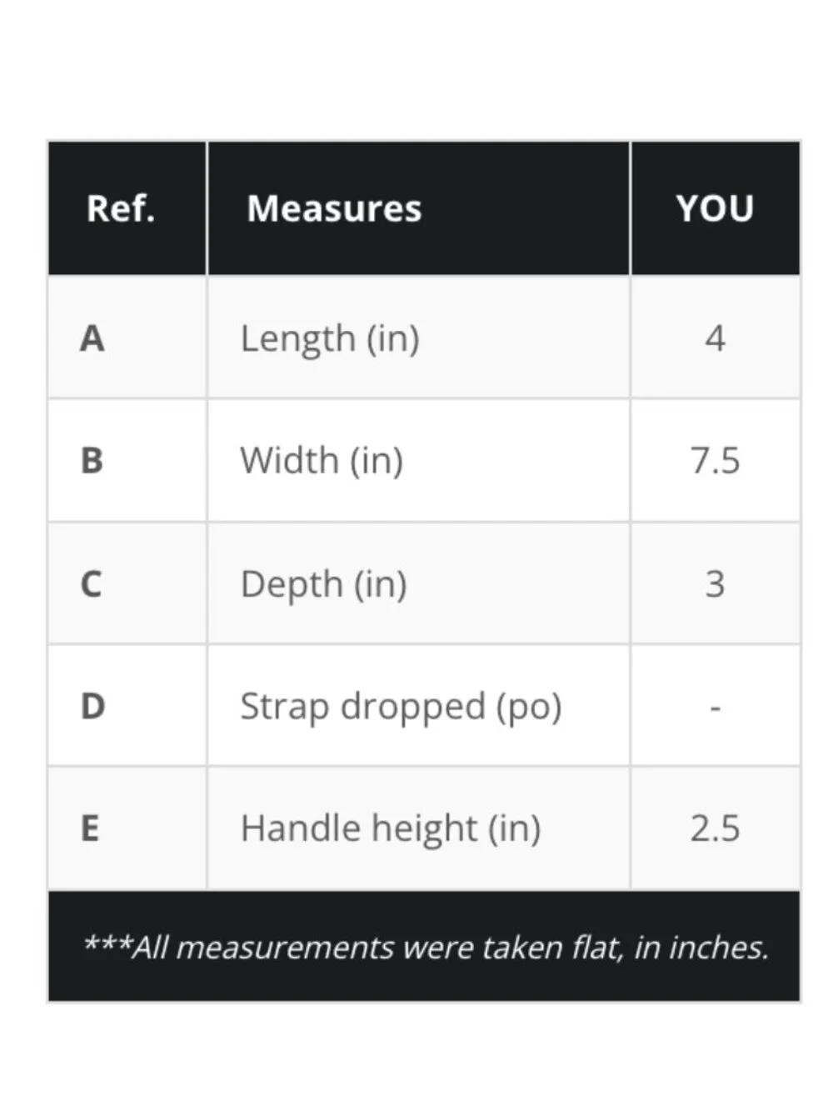Viewport: 833px width, 1111px height.
Task: Click the Depth value 3
Action: pos(715,583)
